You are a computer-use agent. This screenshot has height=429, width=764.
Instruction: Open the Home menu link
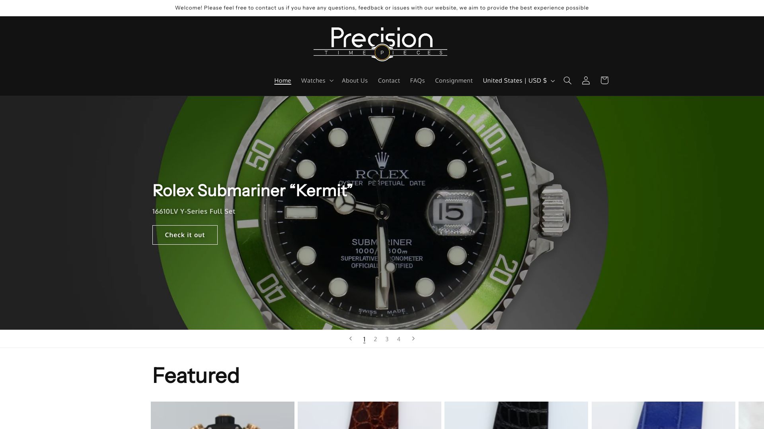[283, 81]
